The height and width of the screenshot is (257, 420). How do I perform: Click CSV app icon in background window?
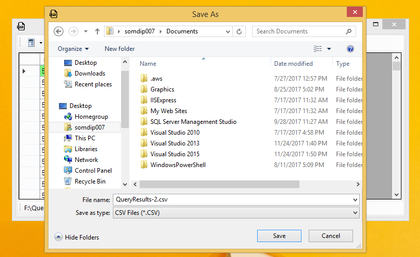click(x=21, y=26)
